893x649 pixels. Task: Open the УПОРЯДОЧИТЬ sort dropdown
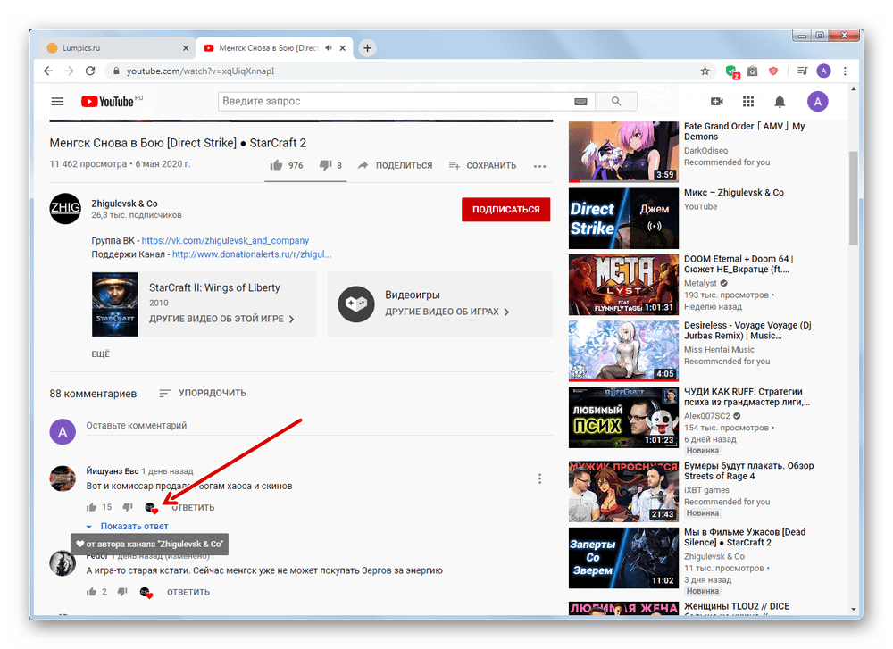coord(203,393)
